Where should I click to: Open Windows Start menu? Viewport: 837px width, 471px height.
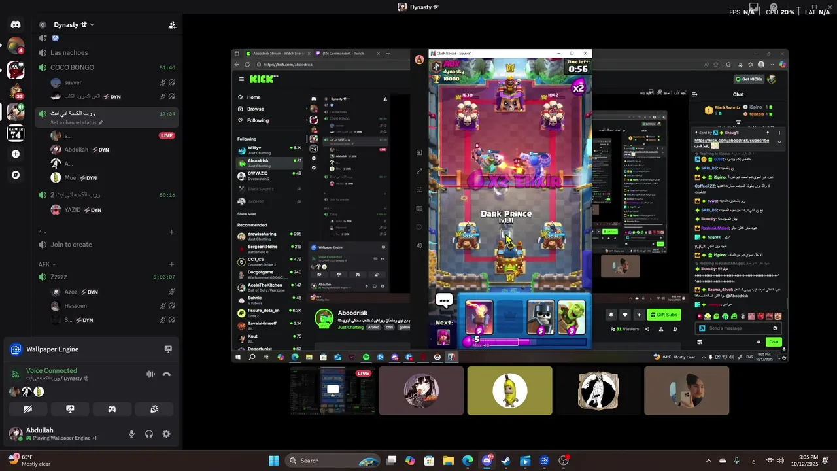[274, 461]
